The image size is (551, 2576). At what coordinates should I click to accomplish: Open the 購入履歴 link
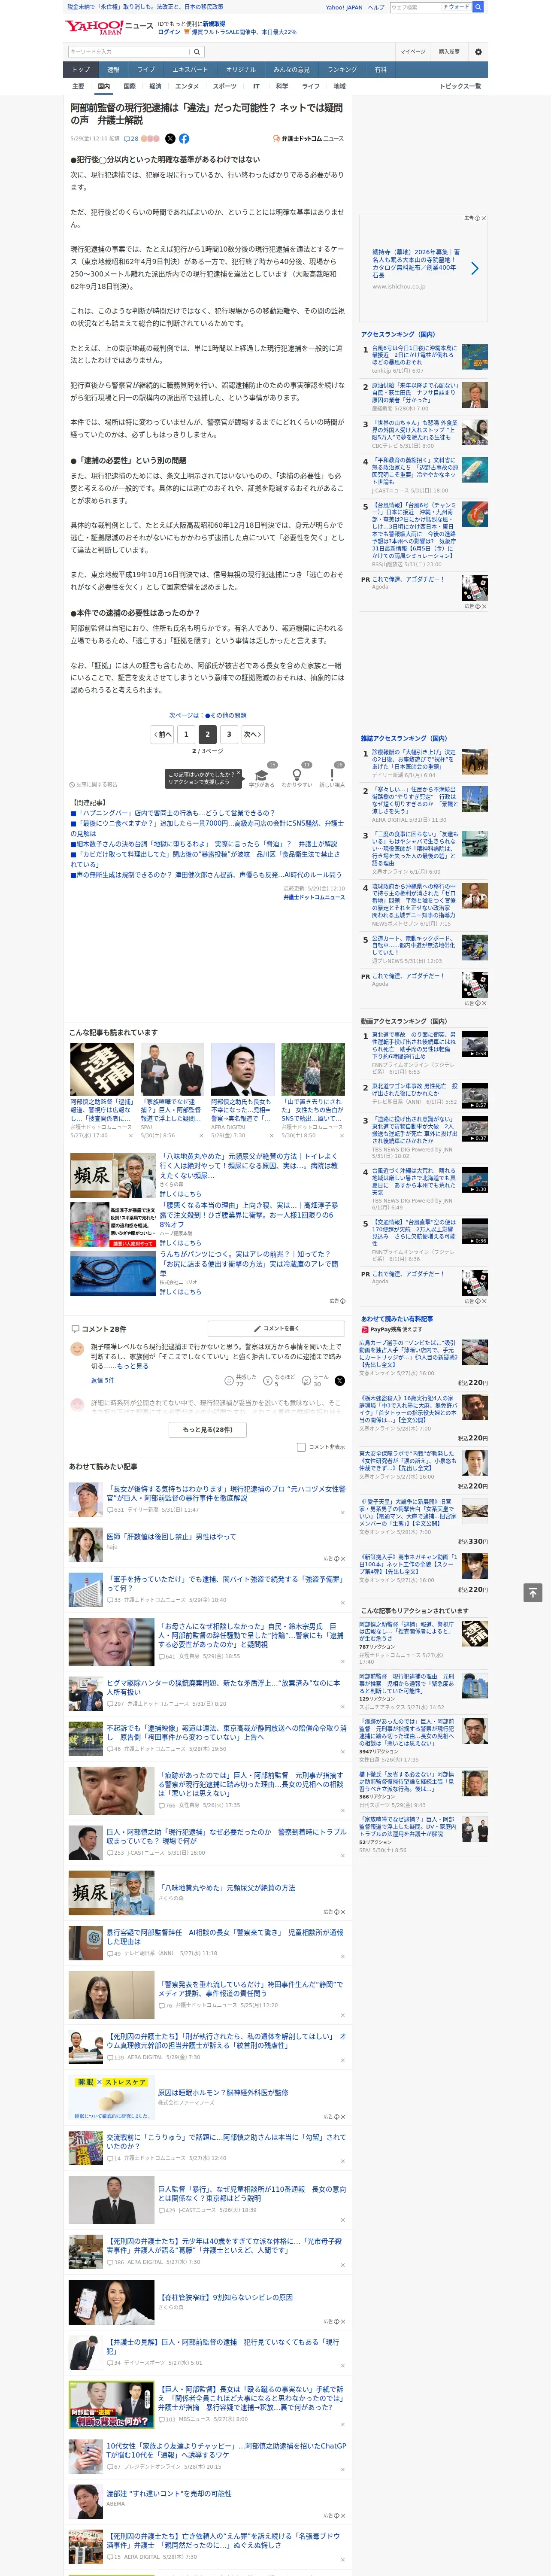[x=449, y=52]
